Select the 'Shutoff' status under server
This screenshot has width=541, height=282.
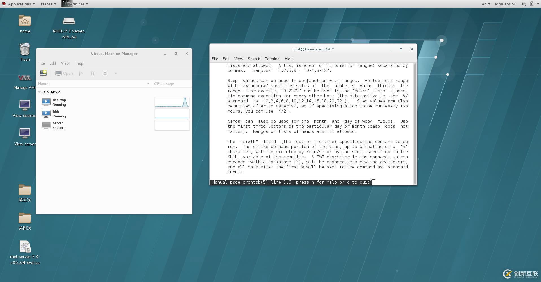click(x=58, y=128)
